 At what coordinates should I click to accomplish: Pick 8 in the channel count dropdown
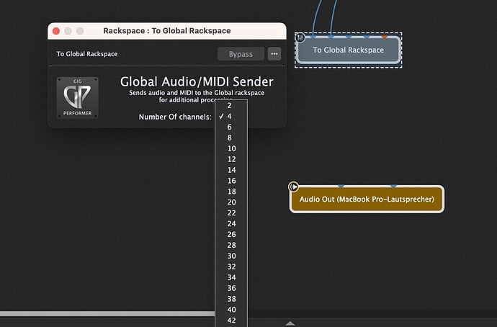(x=230, y=138)
